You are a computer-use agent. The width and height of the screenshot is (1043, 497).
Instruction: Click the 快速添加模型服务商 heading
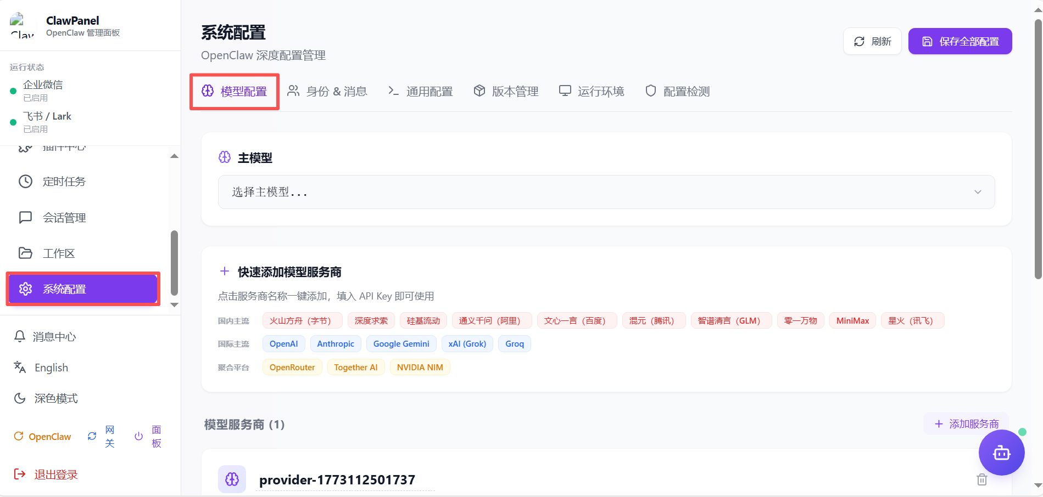click(289, 272)
